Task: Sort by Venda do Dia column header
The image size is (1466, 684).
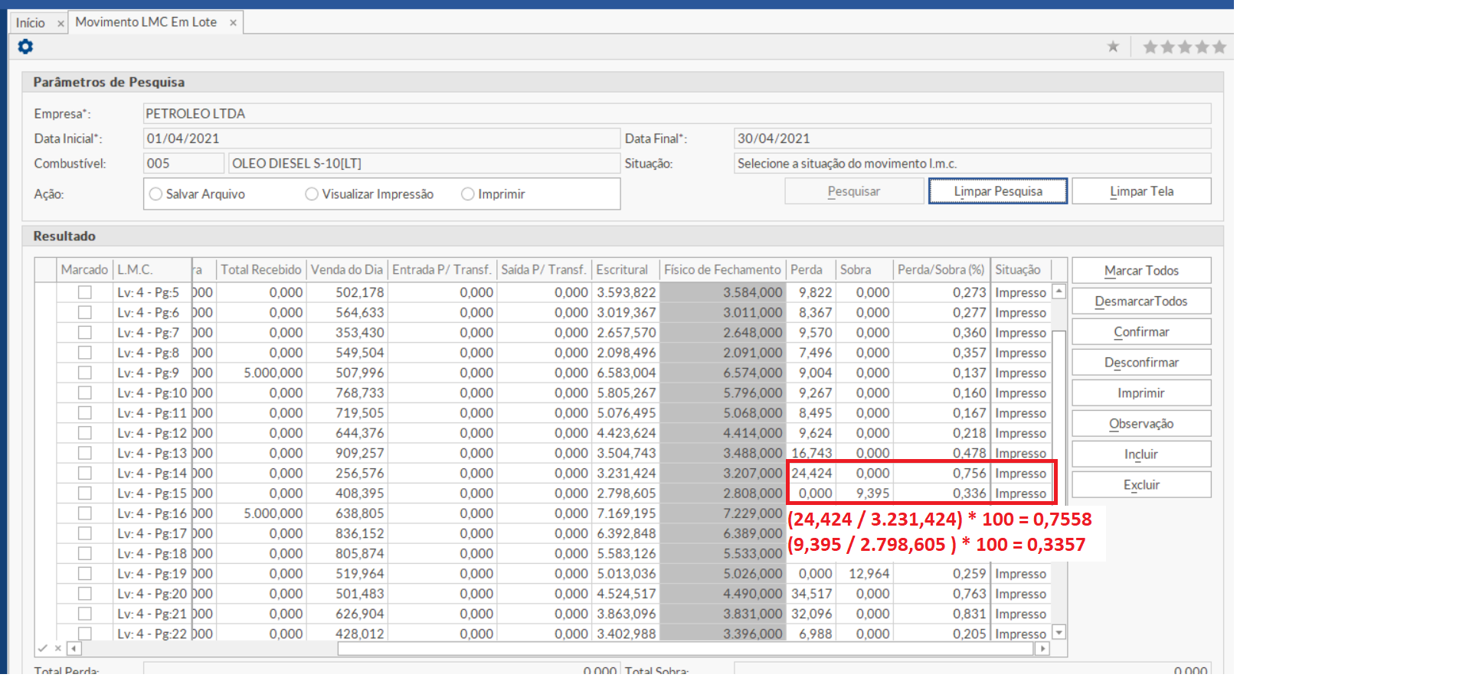Action: 347,270
